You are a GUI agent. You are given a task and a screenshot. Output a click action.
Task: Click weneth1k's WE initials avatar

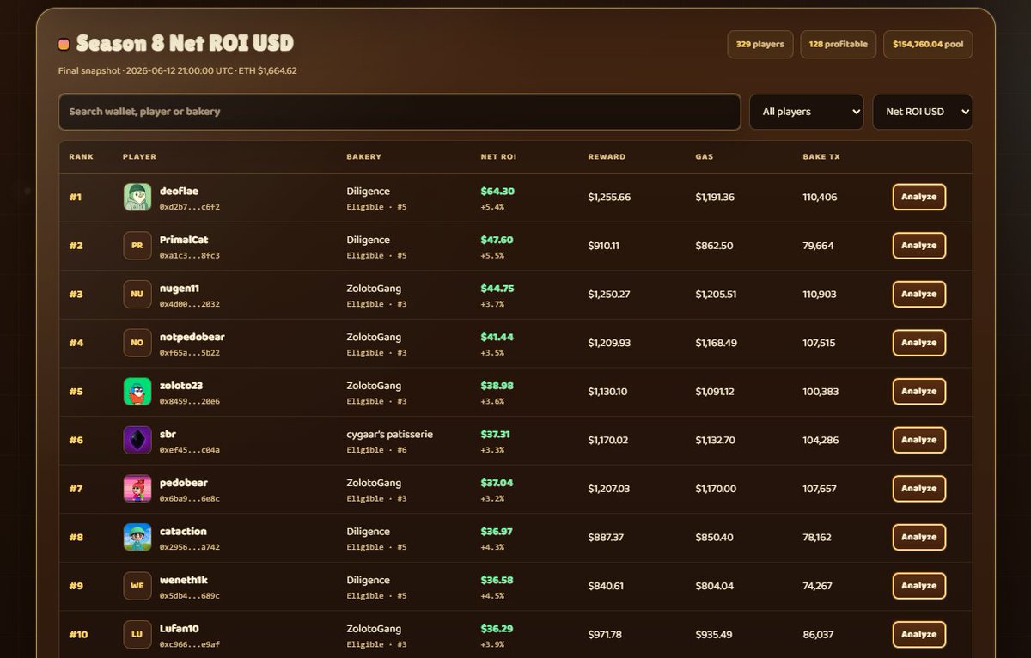137,585
